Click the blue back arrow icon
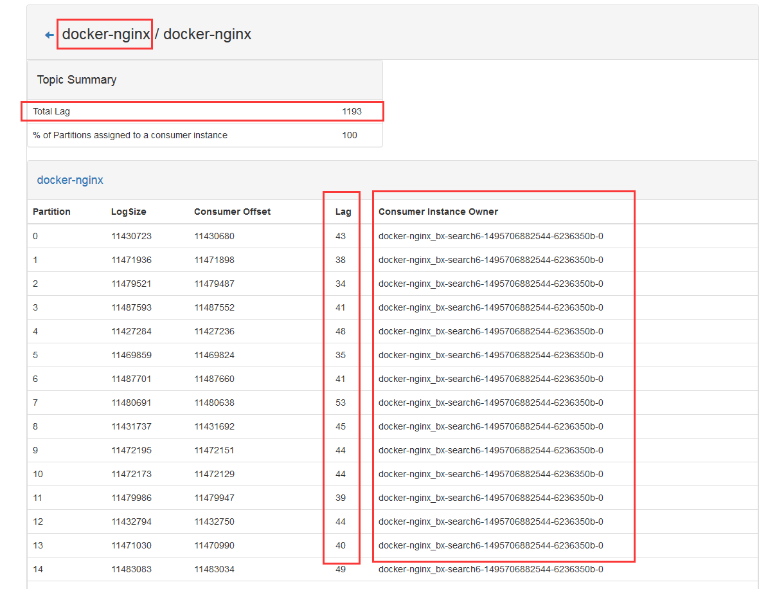This screenshot has width=768, height=589. point(49,35)
